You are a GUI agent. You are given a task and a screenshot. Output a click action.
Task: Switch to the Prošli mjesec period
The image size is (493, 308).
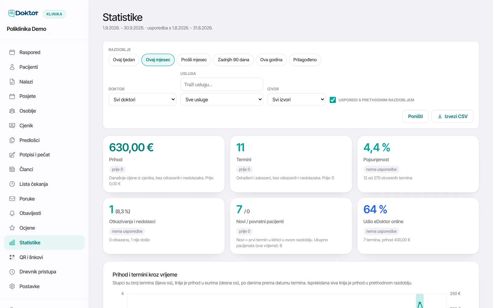194,60
